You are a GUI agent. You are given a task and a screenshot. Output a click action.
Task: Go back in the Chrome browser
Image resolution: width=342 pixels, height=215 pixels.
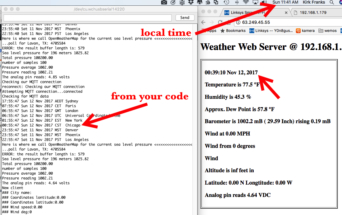pos(203,22)
